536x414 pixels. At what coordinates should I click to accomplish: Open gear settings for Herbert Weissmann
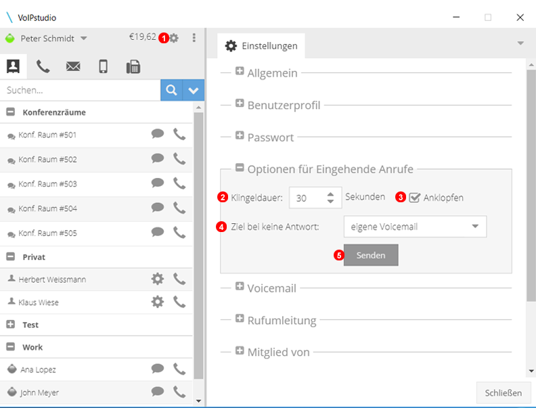[158, 279]
